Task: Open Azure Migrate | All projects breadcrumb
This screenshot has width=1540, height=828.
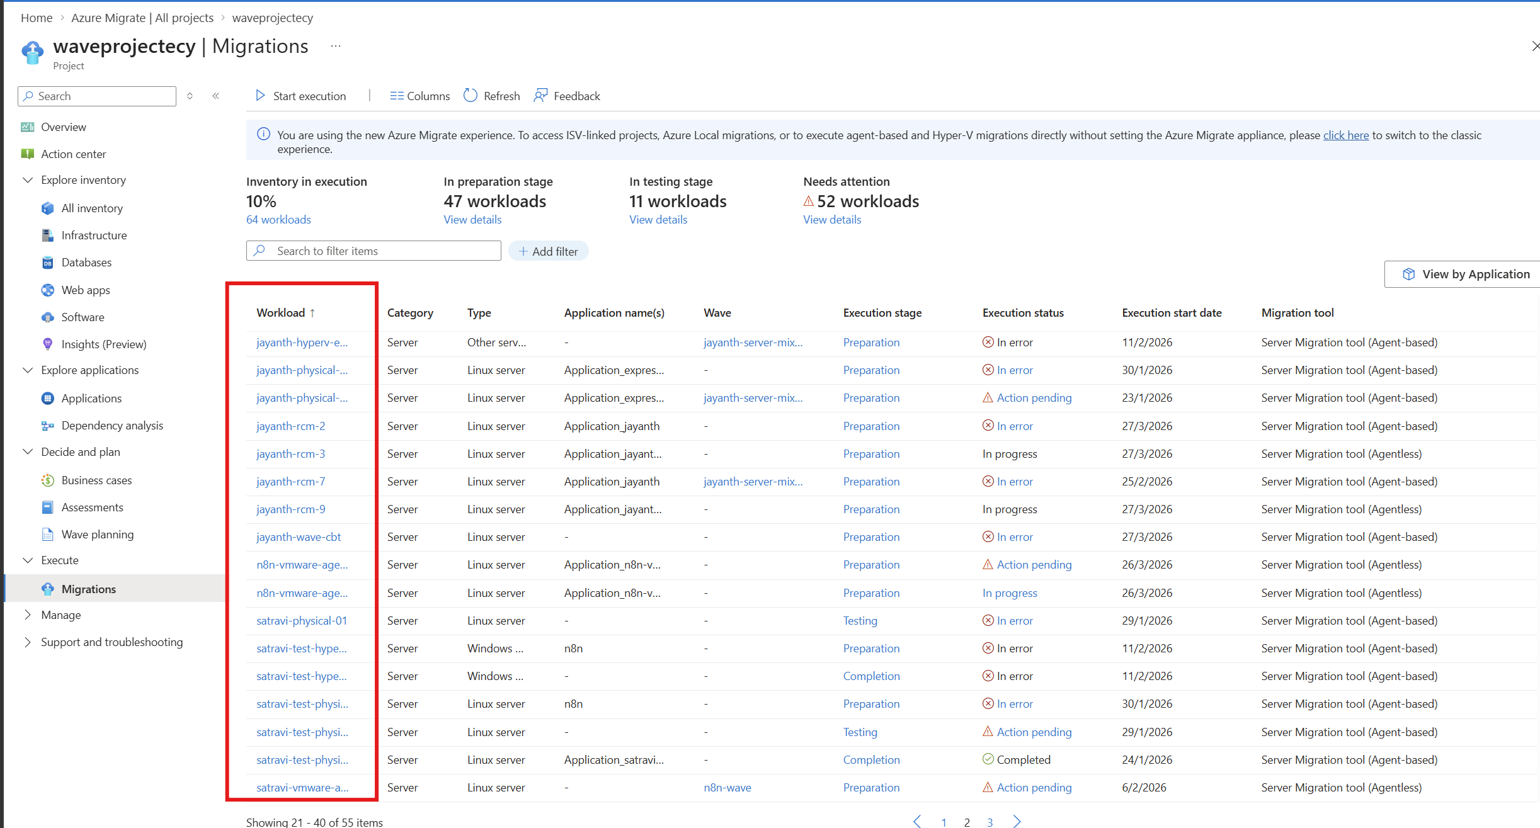Action: (x=142, y=18)
